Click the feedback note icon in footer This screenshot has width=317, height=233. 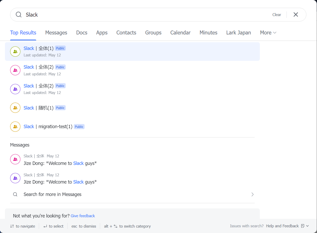(x=303, y=226)
